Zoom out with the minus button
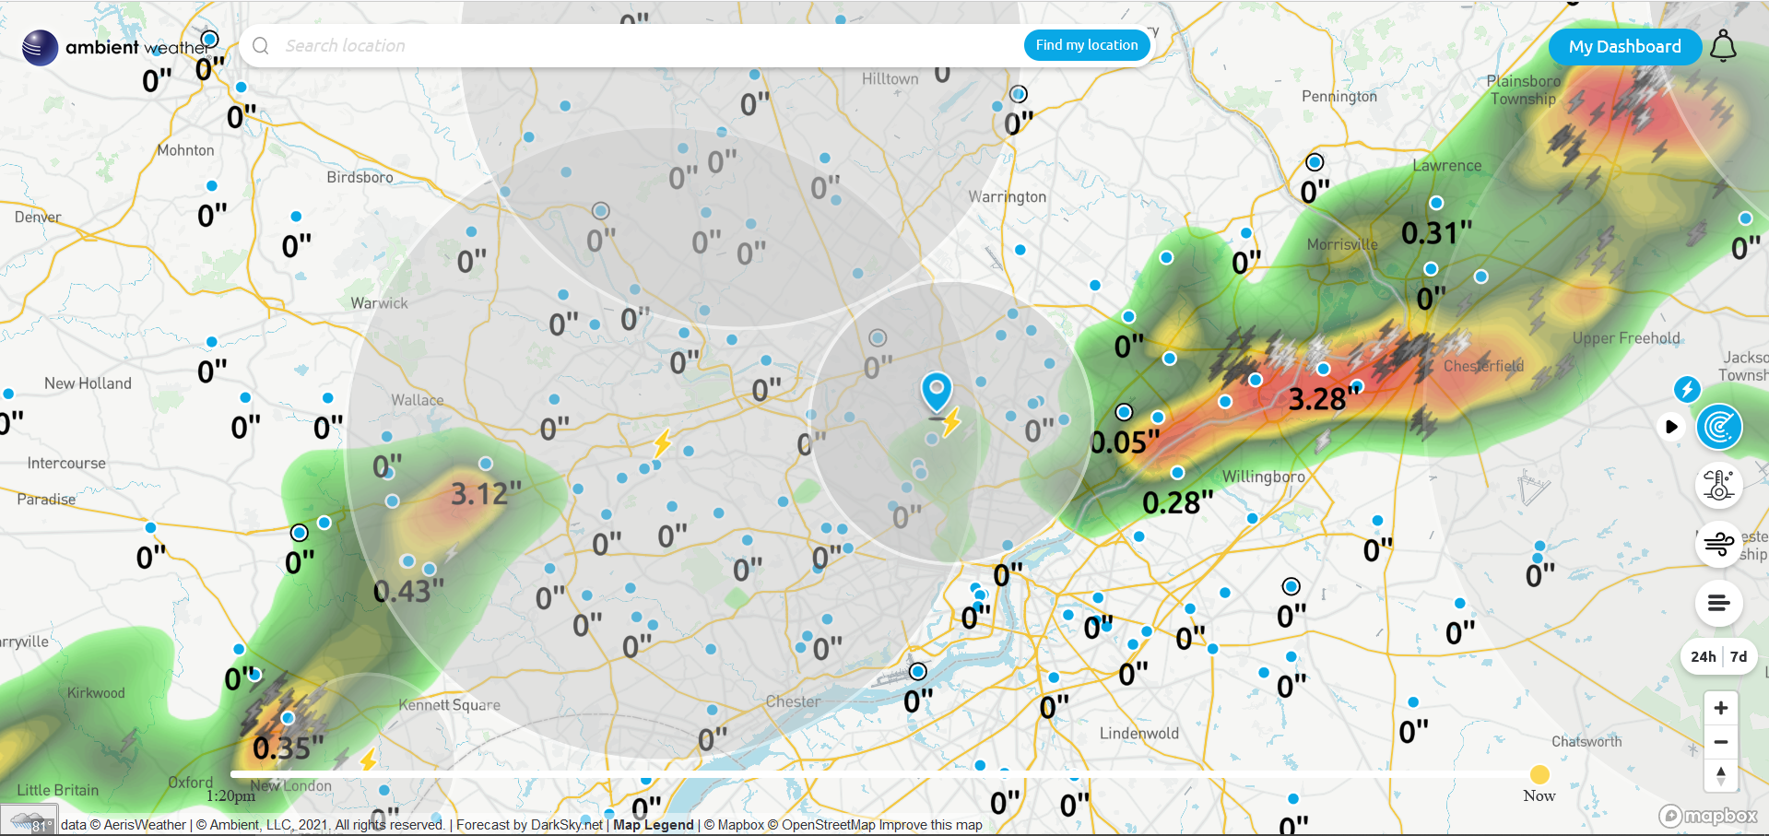 [x=1720, y=742]
